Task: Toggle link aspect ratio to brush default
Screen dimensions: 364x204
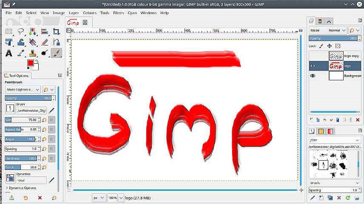Action: (51, 130)
